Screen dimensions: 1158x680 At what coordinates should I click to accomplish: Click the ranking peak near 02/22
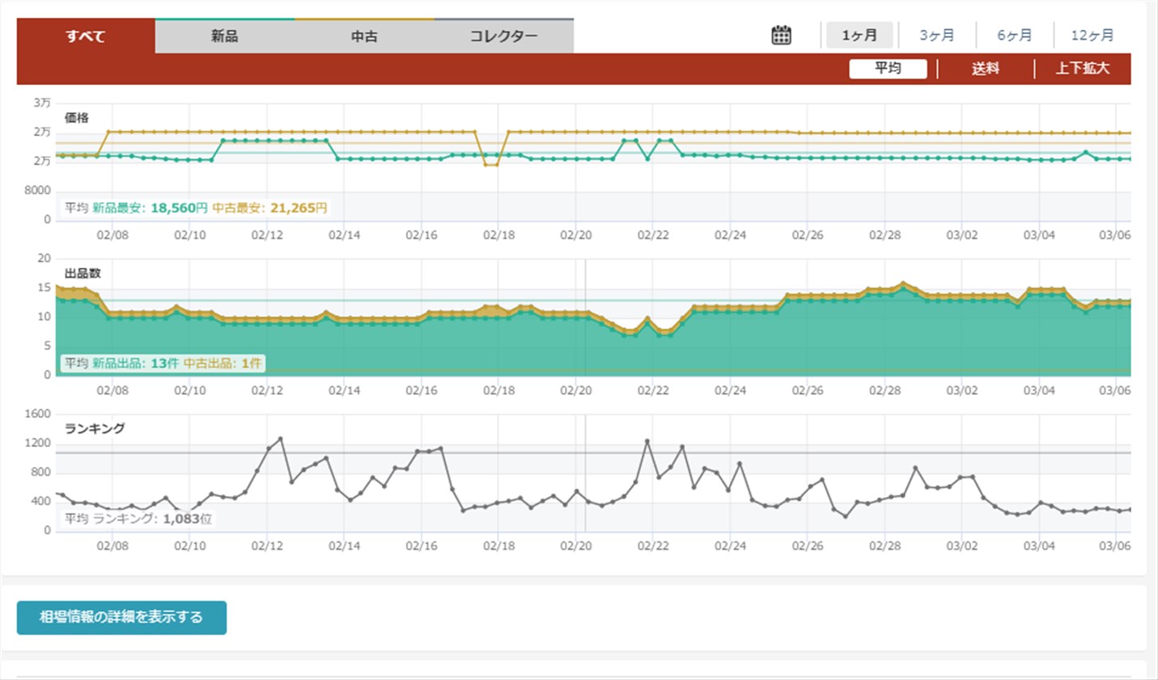coord(647,441)
